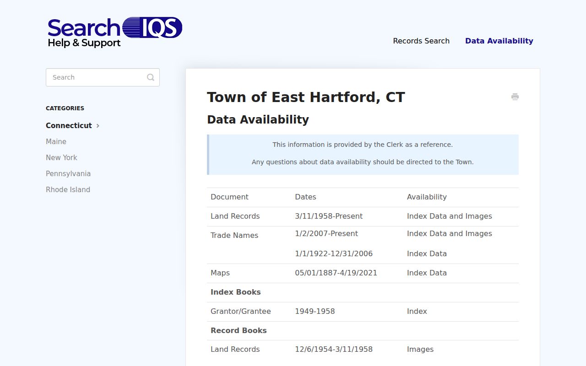
Task: Click the print article icon
Action: (x=515, y=97)
